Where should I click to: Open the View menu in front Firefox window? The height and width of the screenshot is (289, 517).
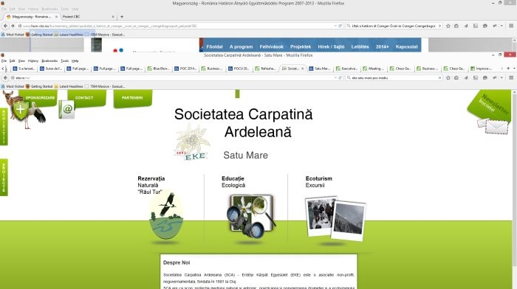(21, 61)
